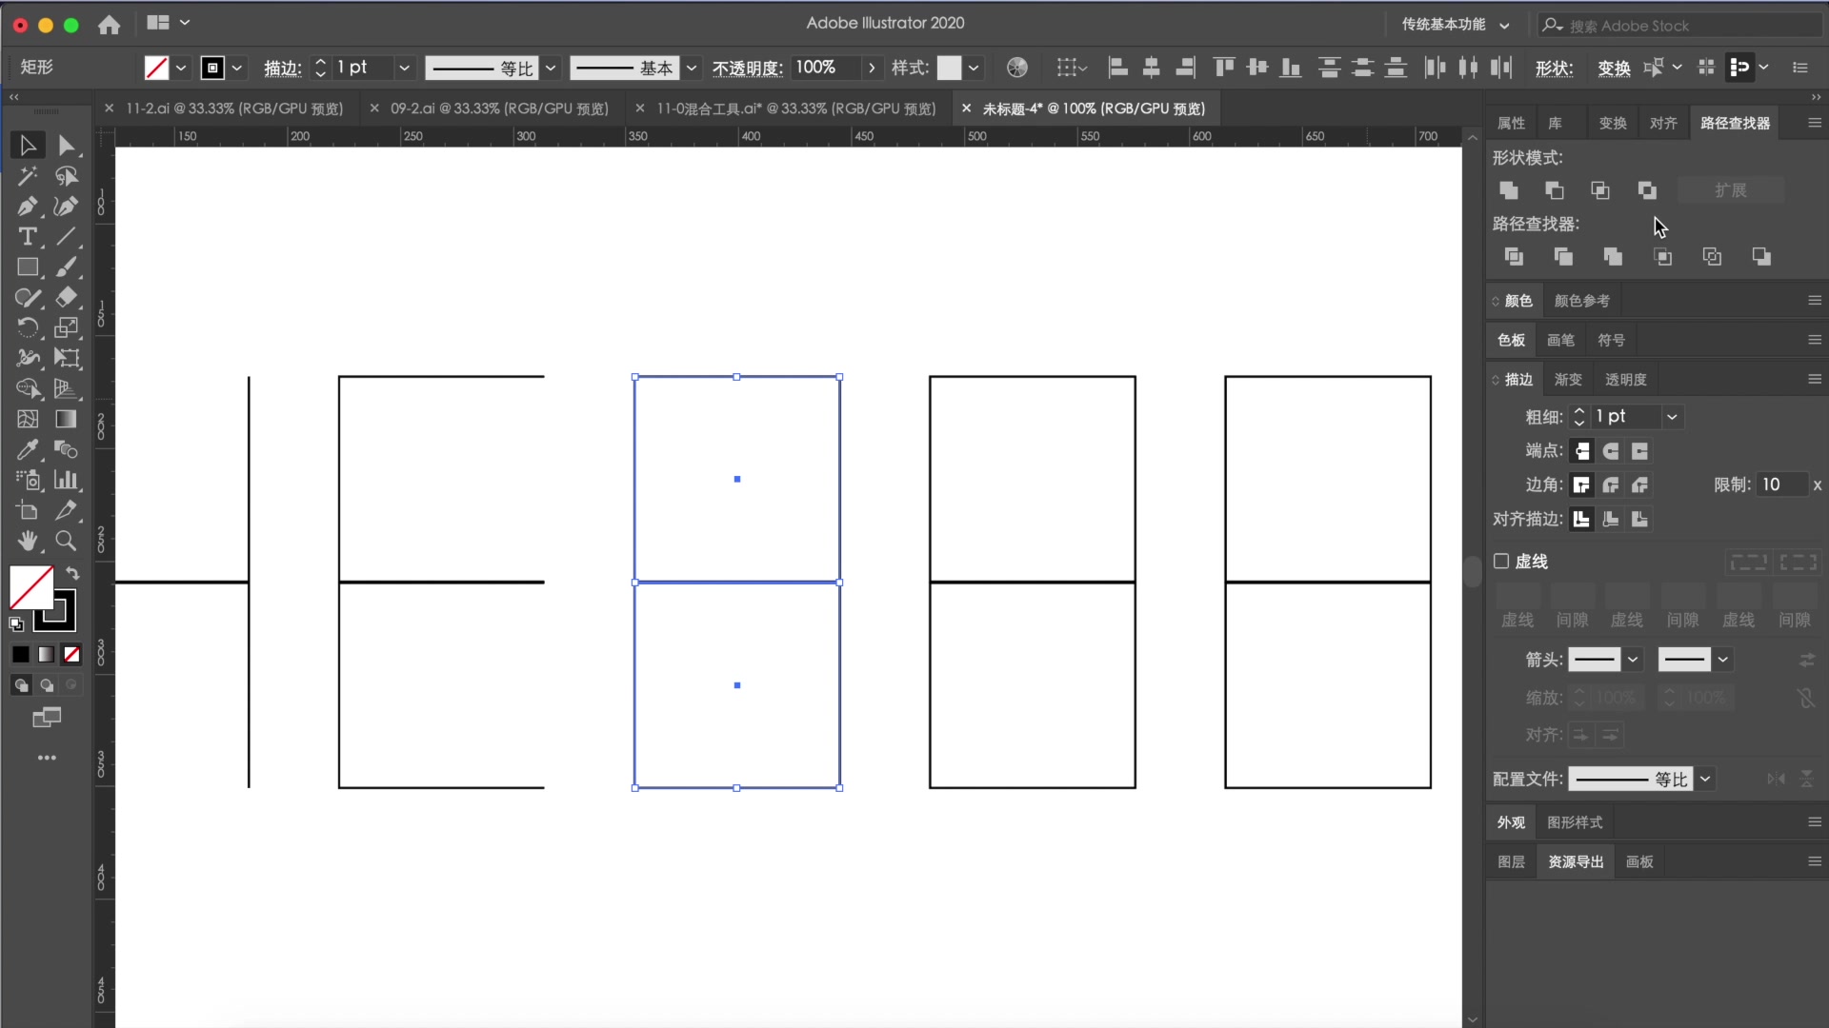Select the Rotate tool

[28, 327]
